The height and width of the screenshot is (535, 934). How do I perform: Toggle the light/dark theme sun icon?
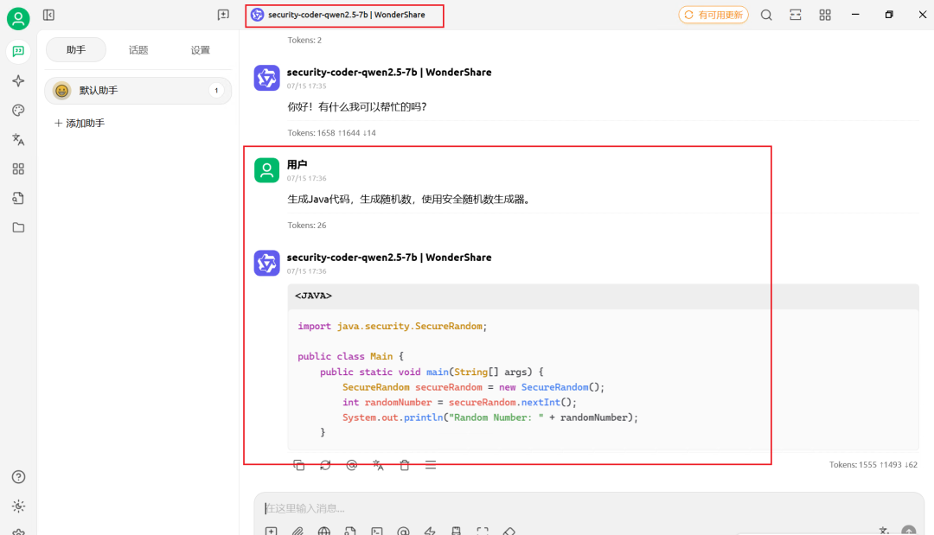[x=18, y=506]
